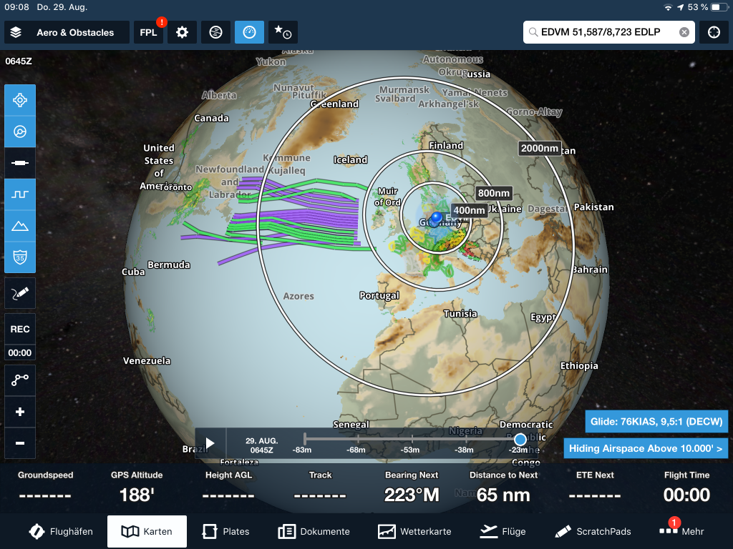The width and height of the screenshot is (733, 549).
Task: Clear the EDVM route search text
Action: tap(684, 32)
